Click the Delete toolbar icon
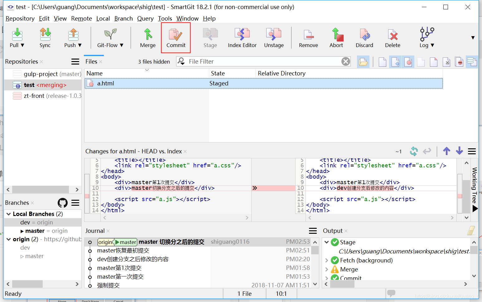 click(393, 34)
